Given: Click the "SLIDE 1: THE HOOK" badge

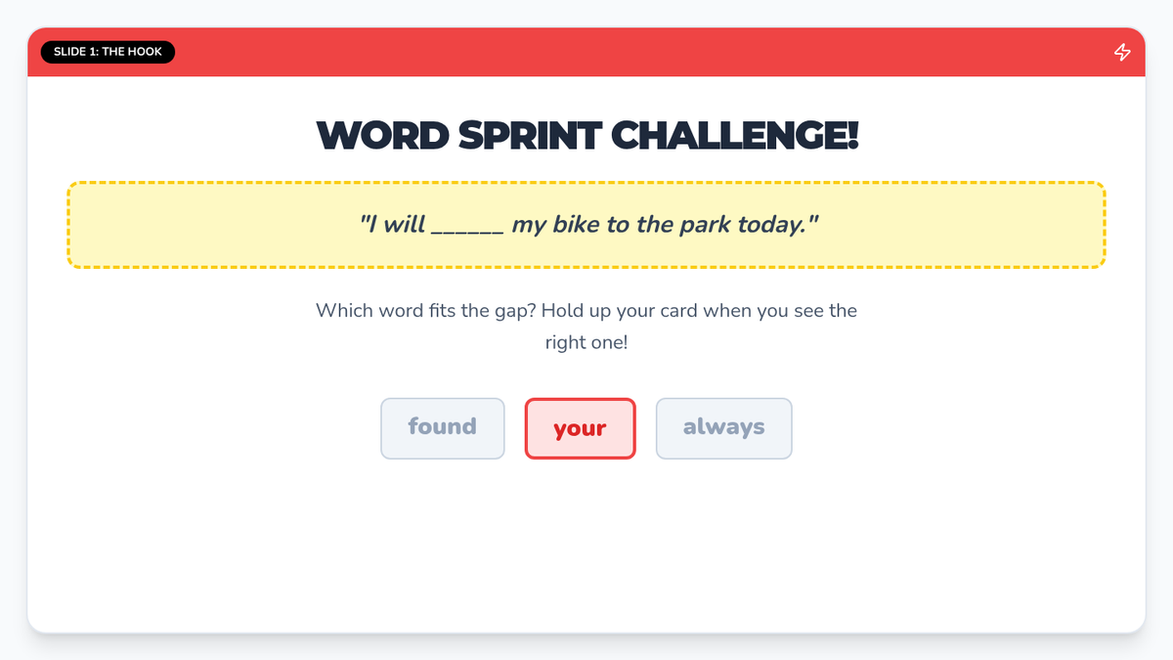Looking at the screenshot, I should click(108, 52).
